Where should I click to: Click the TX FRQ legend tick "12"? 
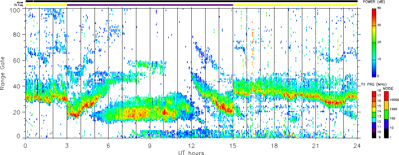379,121
